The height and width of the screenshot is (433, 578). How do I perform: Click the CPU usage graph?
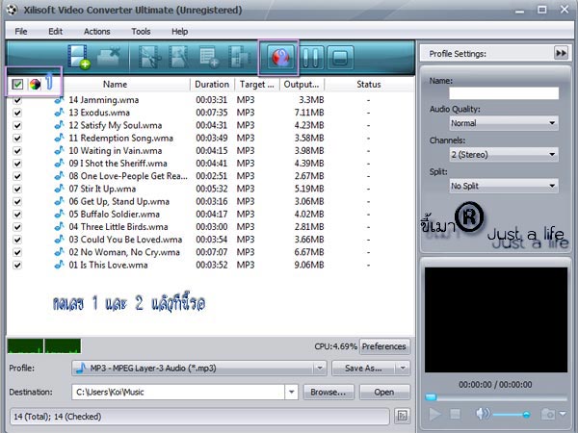coord(44,346)
